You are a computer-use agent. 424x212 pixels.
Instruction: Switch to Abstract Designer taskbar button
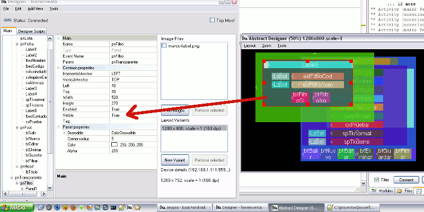click(296, 208)
